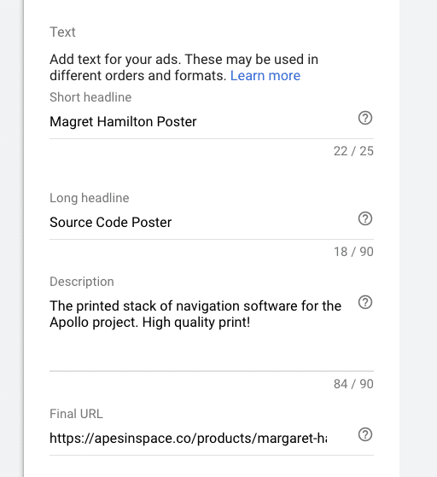Focus the Final URL apesinspace.co field
437x477 pixels.
pyautogui.click(x=188, y=439)
